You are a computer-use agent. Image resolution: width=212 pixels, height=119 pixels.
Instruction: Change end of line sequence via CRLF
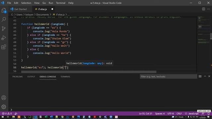point(179,114)
